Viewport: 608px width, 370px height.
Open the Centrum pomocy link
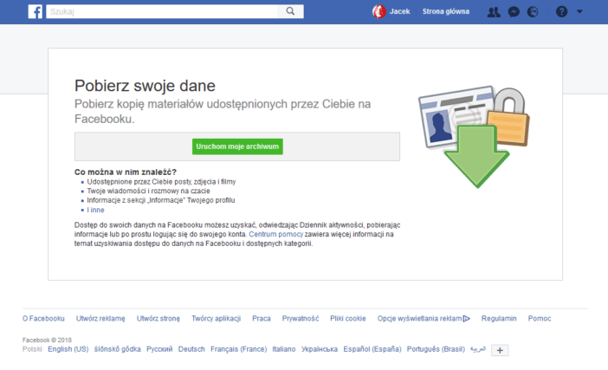275,234
